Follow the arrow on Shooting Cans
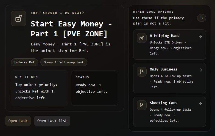This screenshot has width=215, height=136. (x=200, y=104)
